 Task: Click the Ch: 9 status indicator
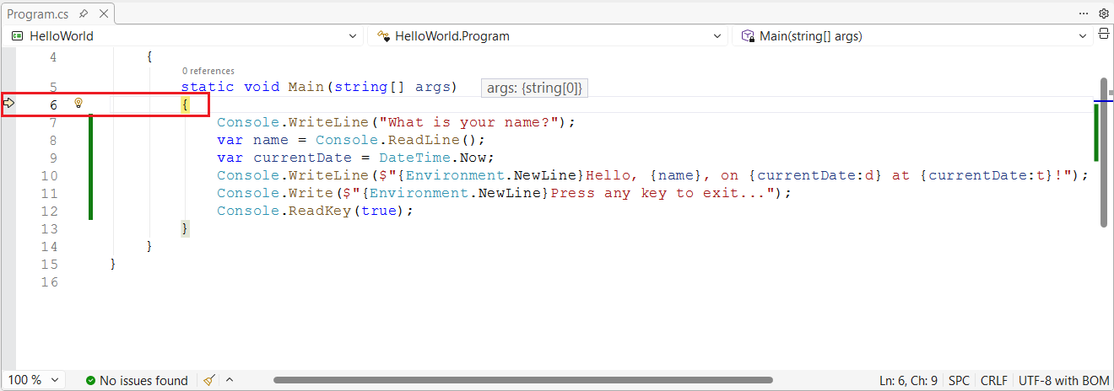click(924, 381)
